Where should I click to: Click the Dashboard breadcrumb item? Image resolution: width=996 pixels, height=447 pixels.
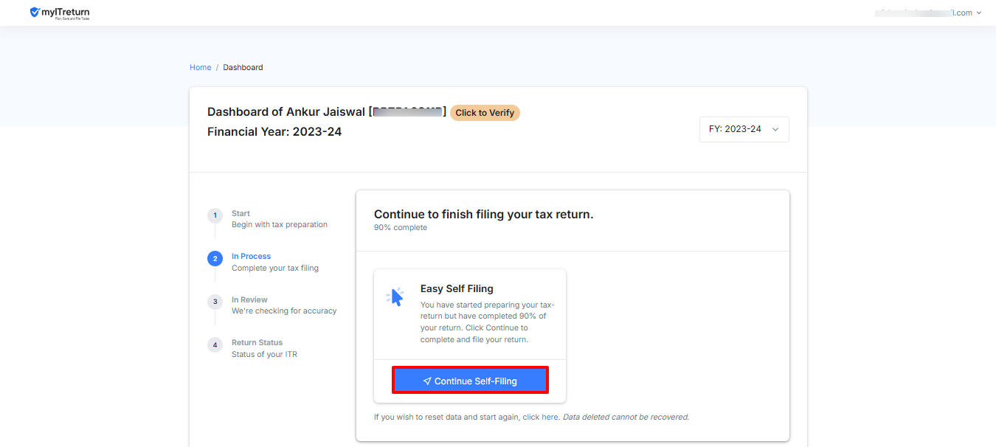[x=243, y=67]
